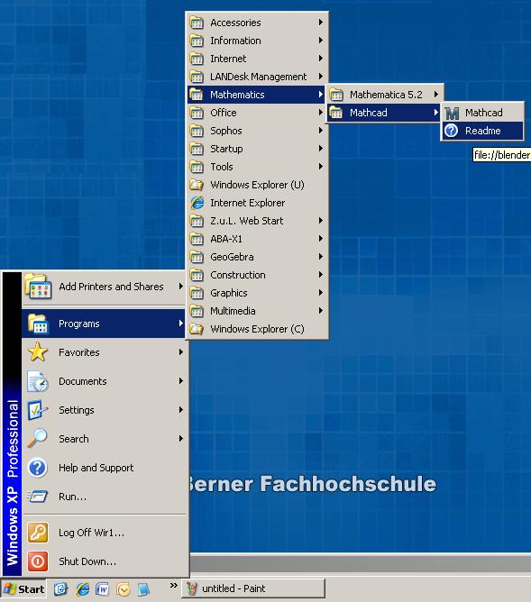Open the Accessories program group
The image size is (531, 602).
(x=257, y=23)
